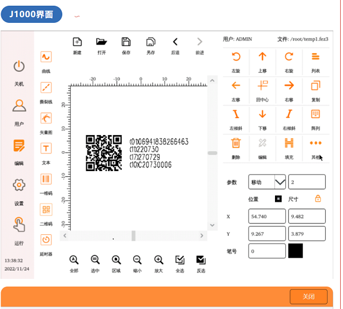Move object right with 右移
343x309 pixels.
click(289, 86)
